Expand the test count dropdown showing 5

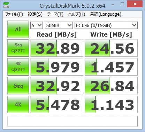click(x=37, y=25)
